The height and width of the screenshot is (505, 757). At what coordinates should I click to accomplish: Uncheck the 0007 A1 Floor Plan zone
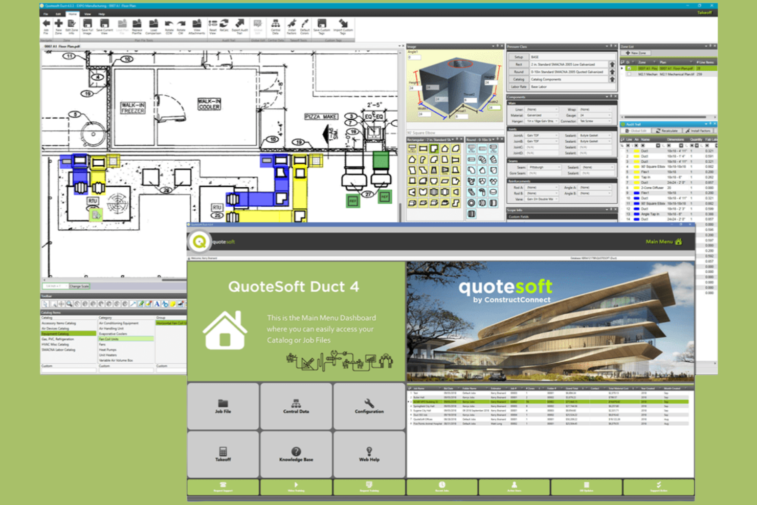629,68
